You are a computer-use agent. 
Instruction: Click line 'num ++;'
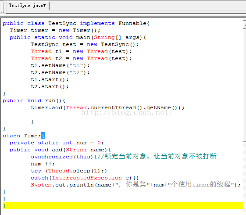coord(43,164)
